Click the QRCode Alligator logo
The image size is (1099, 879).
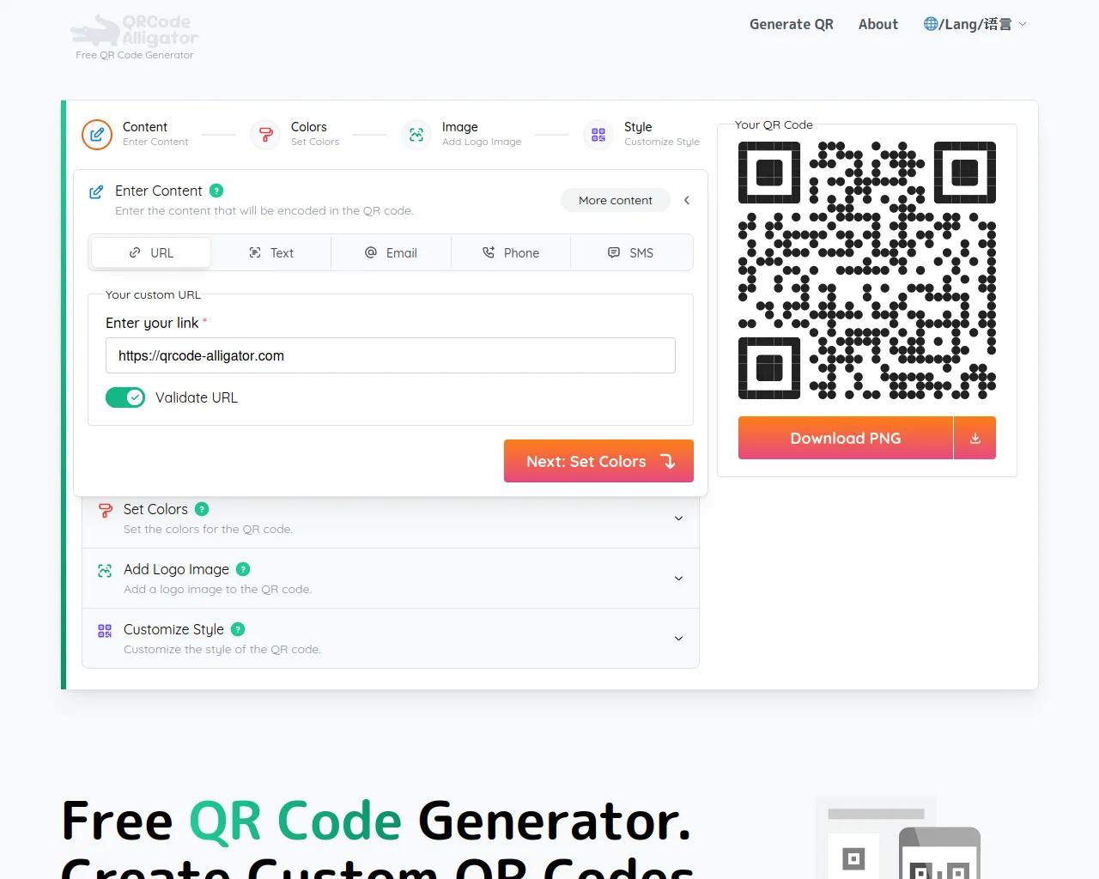pos(135,31)
